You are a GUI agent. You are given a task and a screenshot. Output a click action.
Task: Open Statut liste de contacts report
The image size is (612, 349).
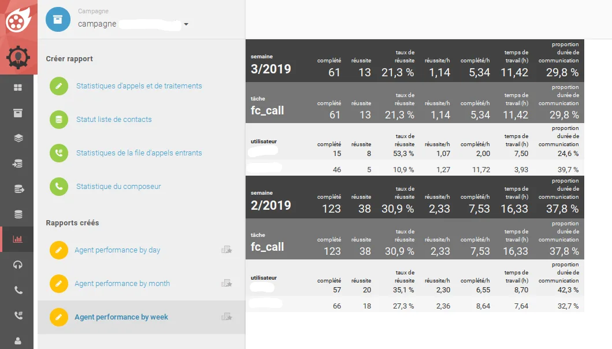114,120
